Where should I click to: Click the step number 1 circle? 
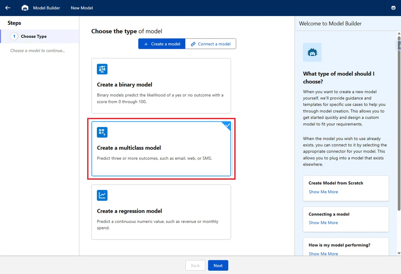[14, 36]
